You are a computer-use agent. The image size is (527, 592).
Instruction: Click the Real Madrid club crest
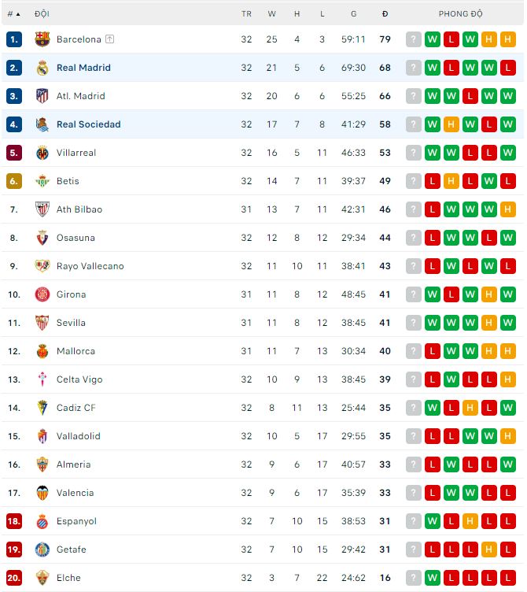pos(42,68)
